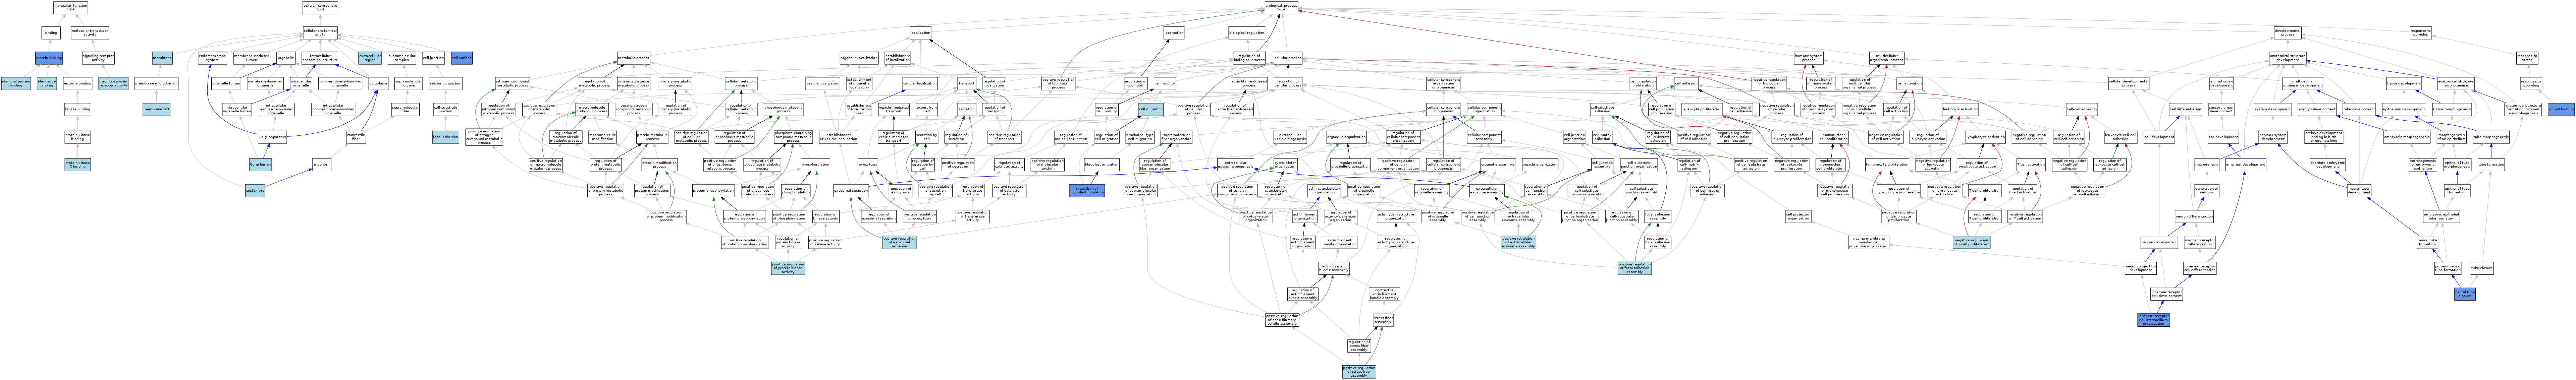Image resolution: width=2576 pixels, height=380 pixels.
Task: Select the 'enzyme binding' node
Action: (x=78, y=84)
